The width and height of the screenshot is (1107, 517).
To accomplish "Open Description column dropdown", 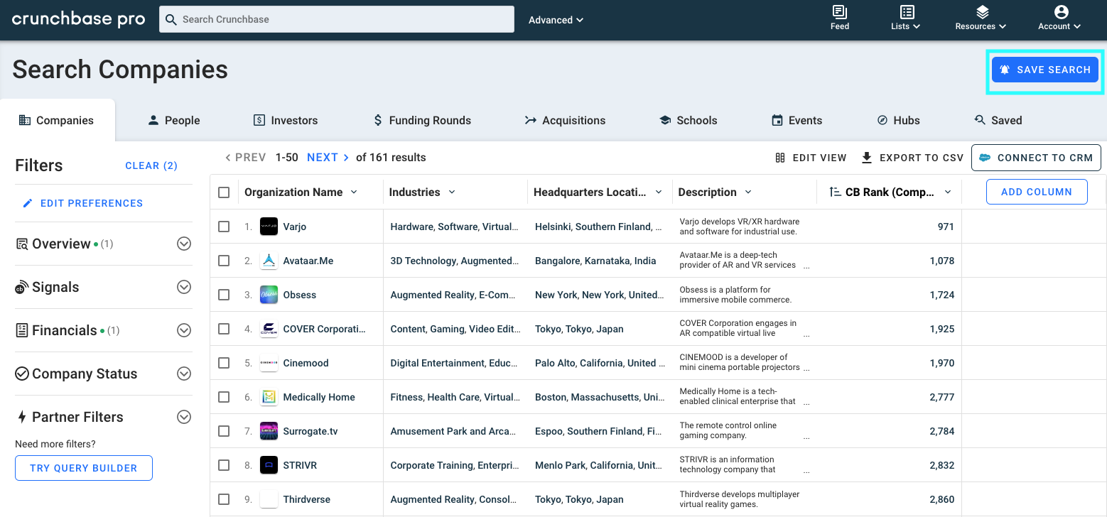I will point(747,192).
